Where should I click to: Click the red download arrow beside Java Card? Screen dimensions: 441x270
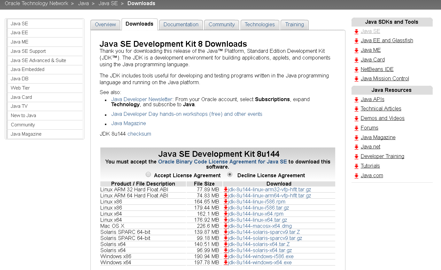click(356, 60)
